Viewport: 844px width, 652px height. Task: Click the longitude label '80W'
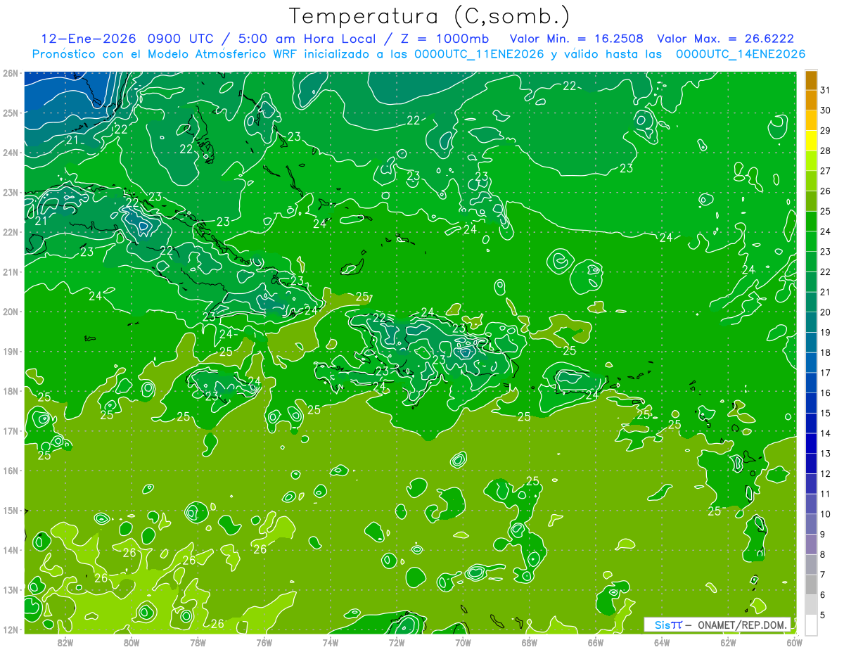[x=132, y=641]
